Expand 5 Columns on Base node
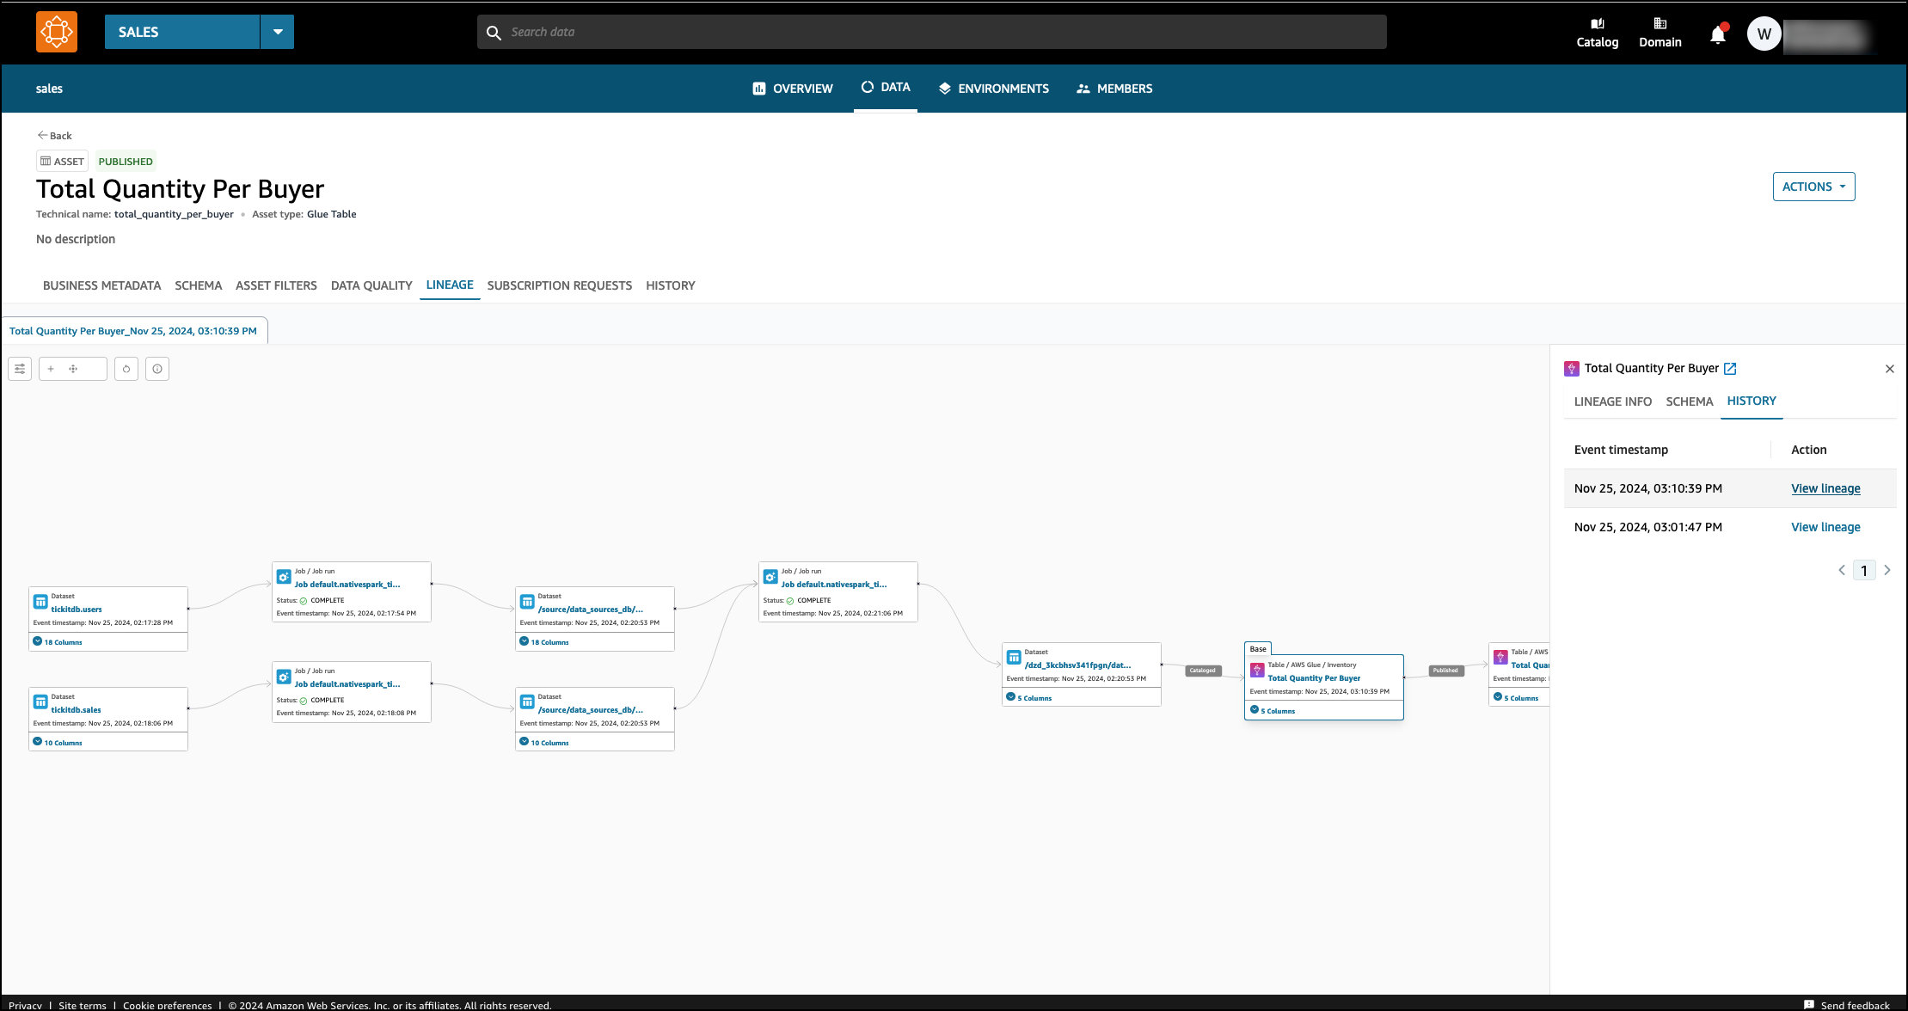 (1273, 711)
